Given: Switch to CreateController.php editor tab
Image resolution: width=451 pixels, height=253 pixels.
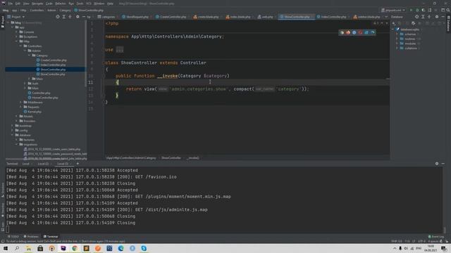Looking at the screenshot, I should (x=171, y=17).
